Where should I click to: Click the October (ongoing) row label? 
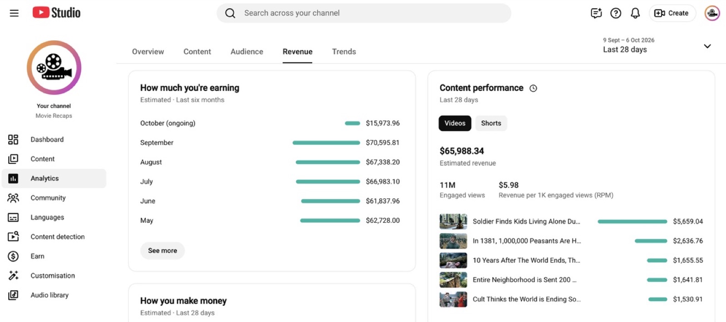click(168, 123)
